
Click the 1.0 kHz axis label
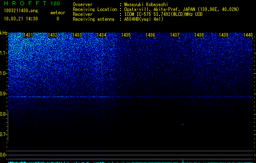point(3,73)
